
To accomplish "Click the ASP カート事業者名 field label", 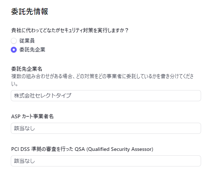I will (33, 116).
